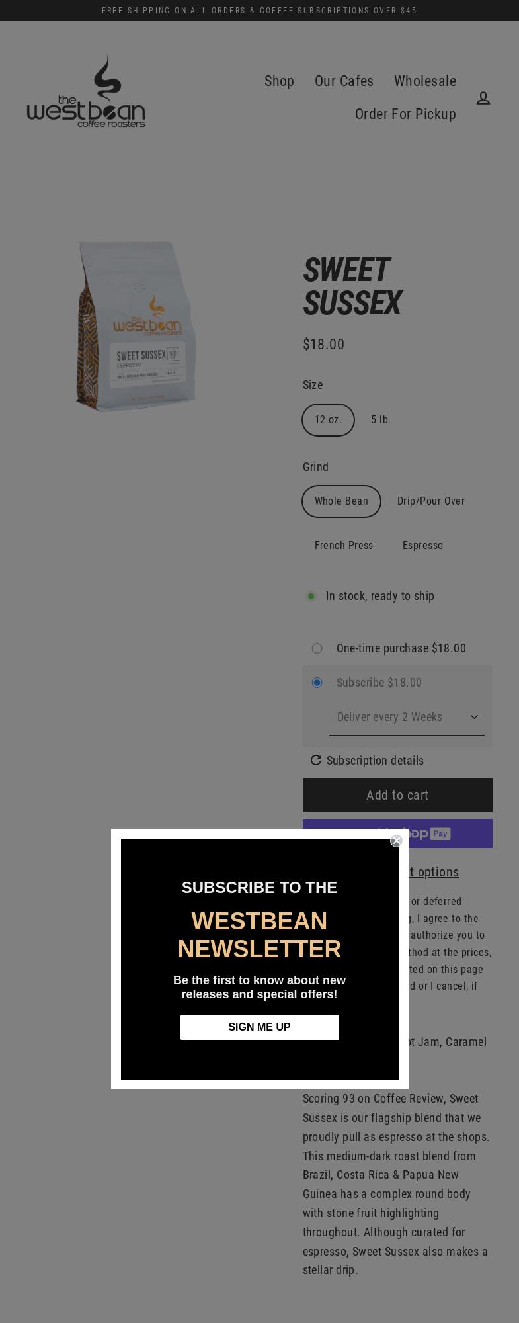Click the SIGN ME UP button
519x1323 pixels.
point(260,1027)
